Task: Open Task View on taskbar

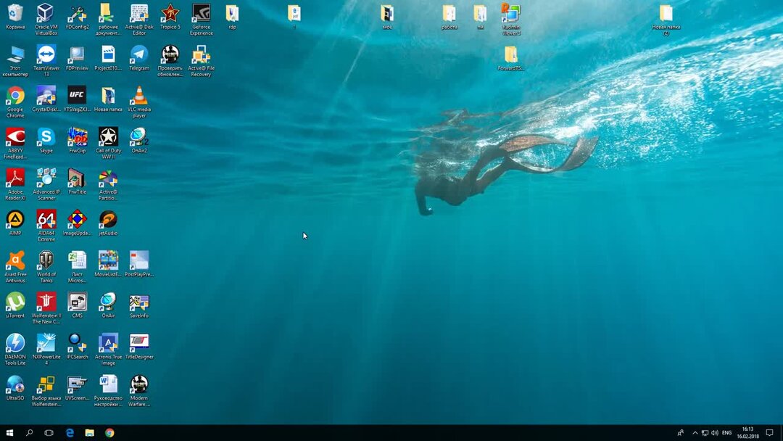Action: pyautogui.click(x=49, y=432)
